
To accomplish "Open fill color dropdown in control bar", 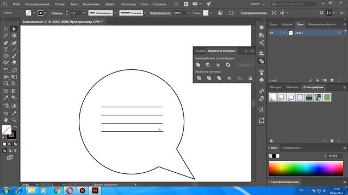I will click(x=34, y=13).
